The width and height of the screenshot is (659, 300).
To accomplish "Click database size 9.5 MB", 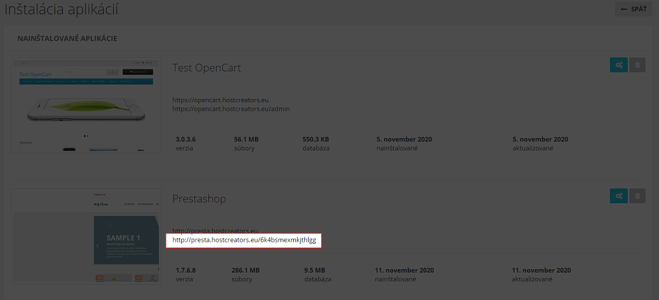I will [315, 270].
